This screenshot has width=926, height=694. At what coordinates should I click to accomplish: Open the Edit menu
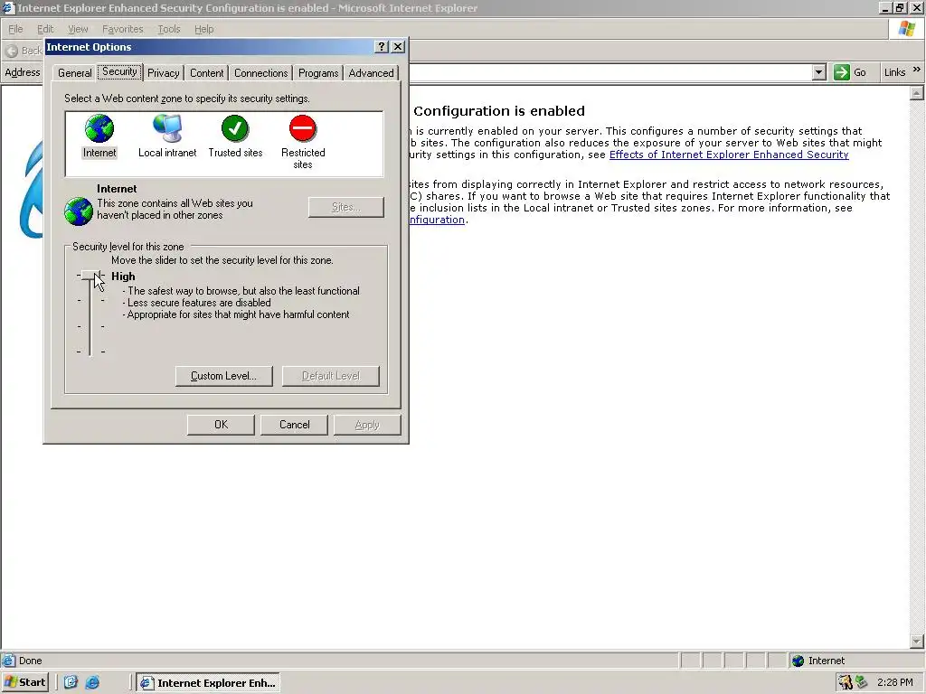[x=45, y=29]
